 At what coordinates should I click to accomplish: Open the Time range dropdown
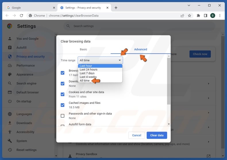100,60
